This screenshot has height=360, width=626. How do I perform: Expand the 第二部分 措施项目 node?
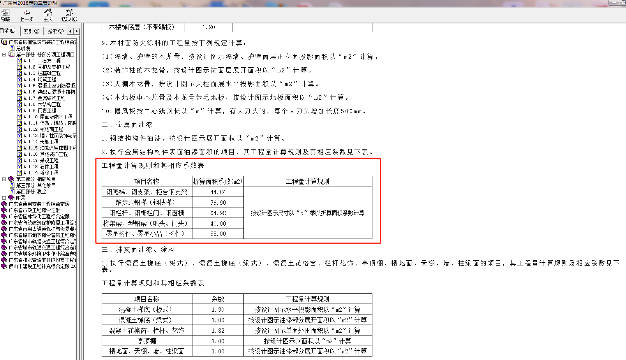4,179
